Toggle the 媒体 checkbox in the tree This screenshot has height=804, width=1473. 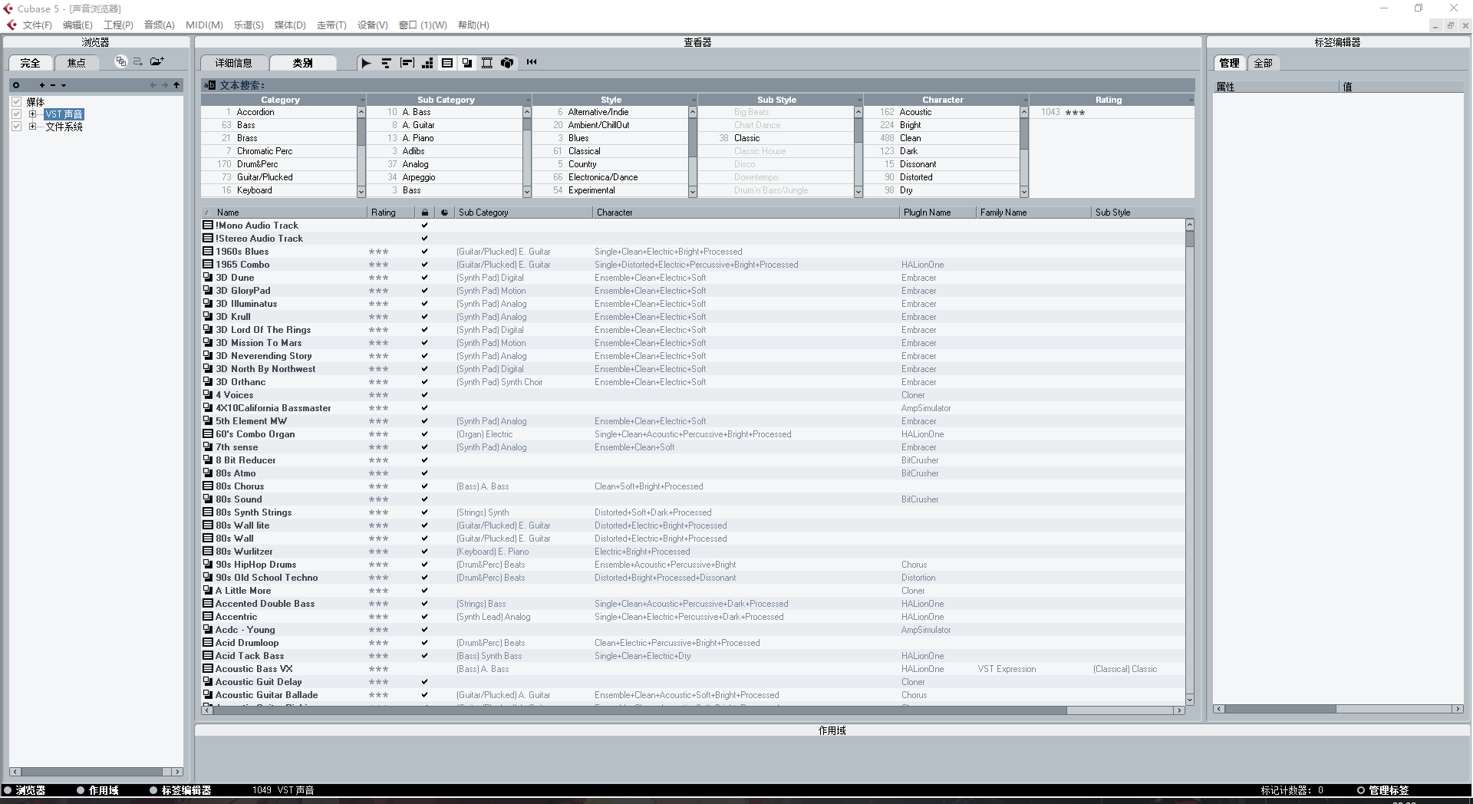pyautogui.click(x=16, y=101)
